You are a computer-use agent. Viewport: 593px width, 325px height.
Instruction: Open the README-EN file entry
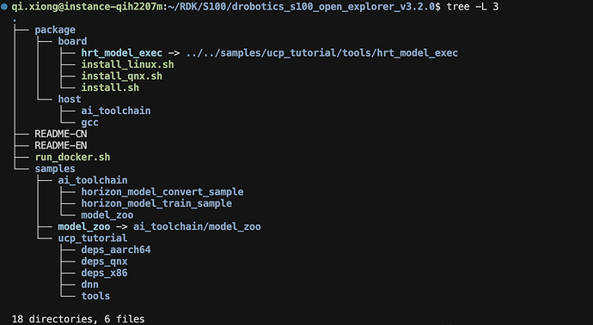(x=60, y=145)
